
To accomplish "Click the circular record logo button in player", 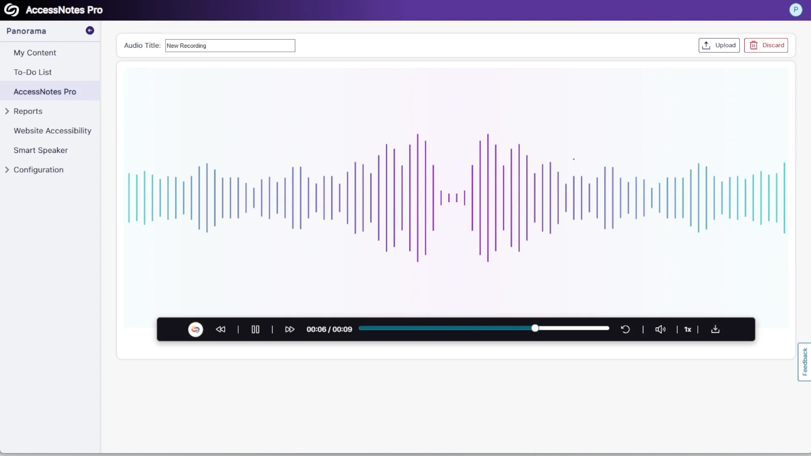I will tap(195, 329).
